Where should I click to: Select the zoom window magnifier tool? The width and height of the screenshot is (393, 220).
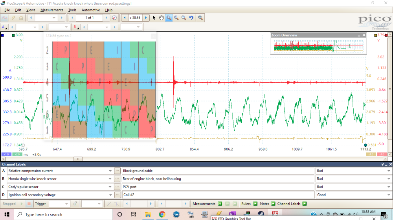[169, 18]
